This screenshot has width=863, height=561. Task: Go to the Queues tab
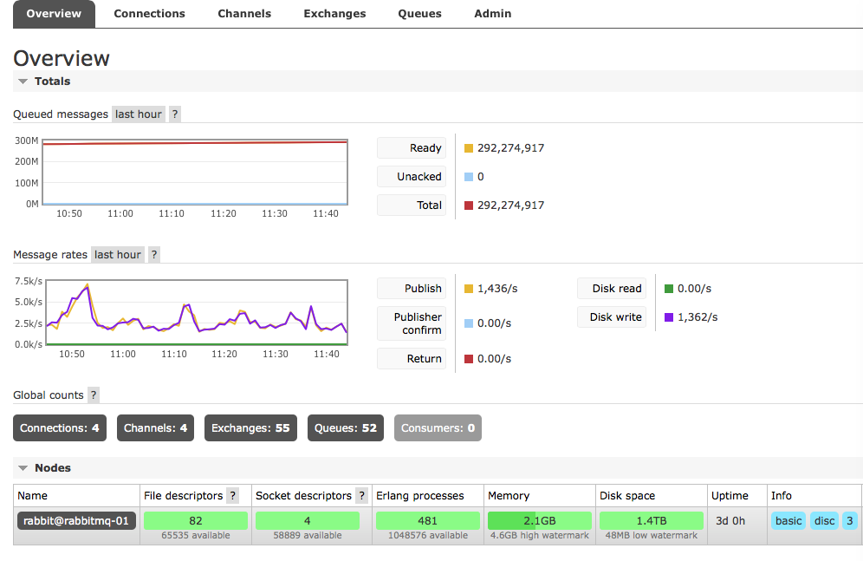point(419,14)
